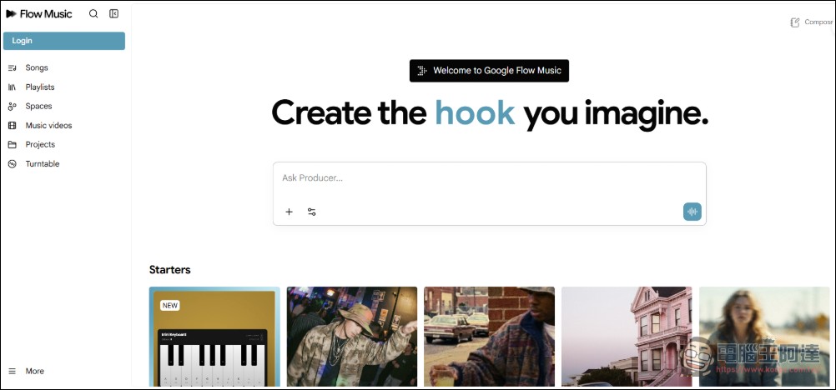Focus the Ask Producer input field

490,178
